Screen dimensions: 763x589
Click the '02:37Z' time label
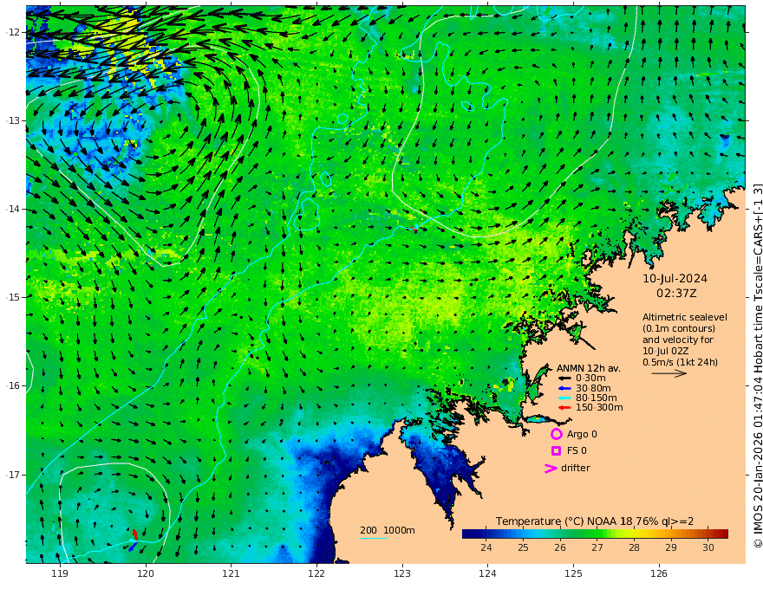tap(676, 294)
